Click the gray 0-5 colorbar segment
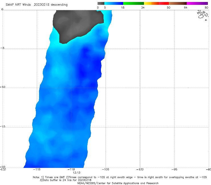This screenshot has width=211, height=185. [x=101, y=3]
